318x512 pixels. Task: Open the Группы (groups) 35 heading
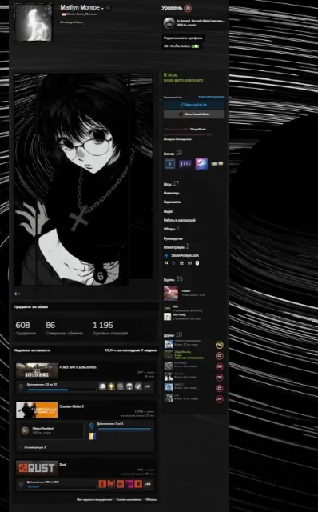[x=173, y=279]
